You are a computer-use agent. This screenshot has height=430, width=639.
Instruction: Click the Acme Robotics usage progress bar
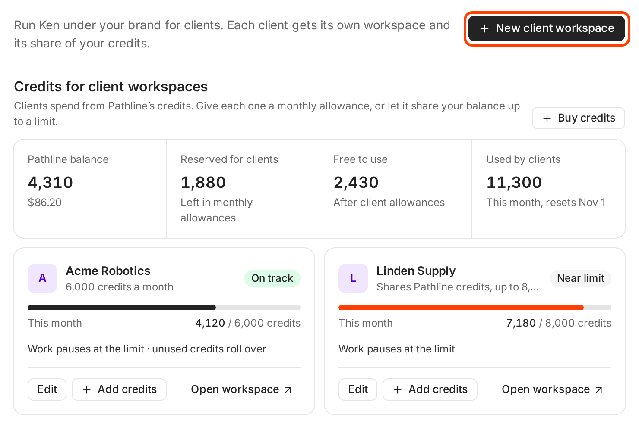pos(164,308)
